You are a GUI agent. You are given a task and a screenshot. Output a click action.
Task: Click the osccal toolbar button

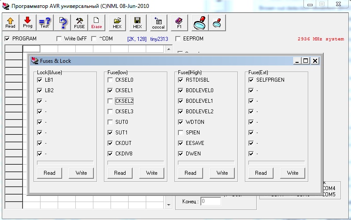158,22
